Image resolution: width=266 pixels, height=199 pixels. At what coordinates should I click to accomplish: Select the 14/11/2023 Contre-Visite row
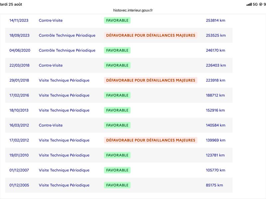tap(119, 20)
